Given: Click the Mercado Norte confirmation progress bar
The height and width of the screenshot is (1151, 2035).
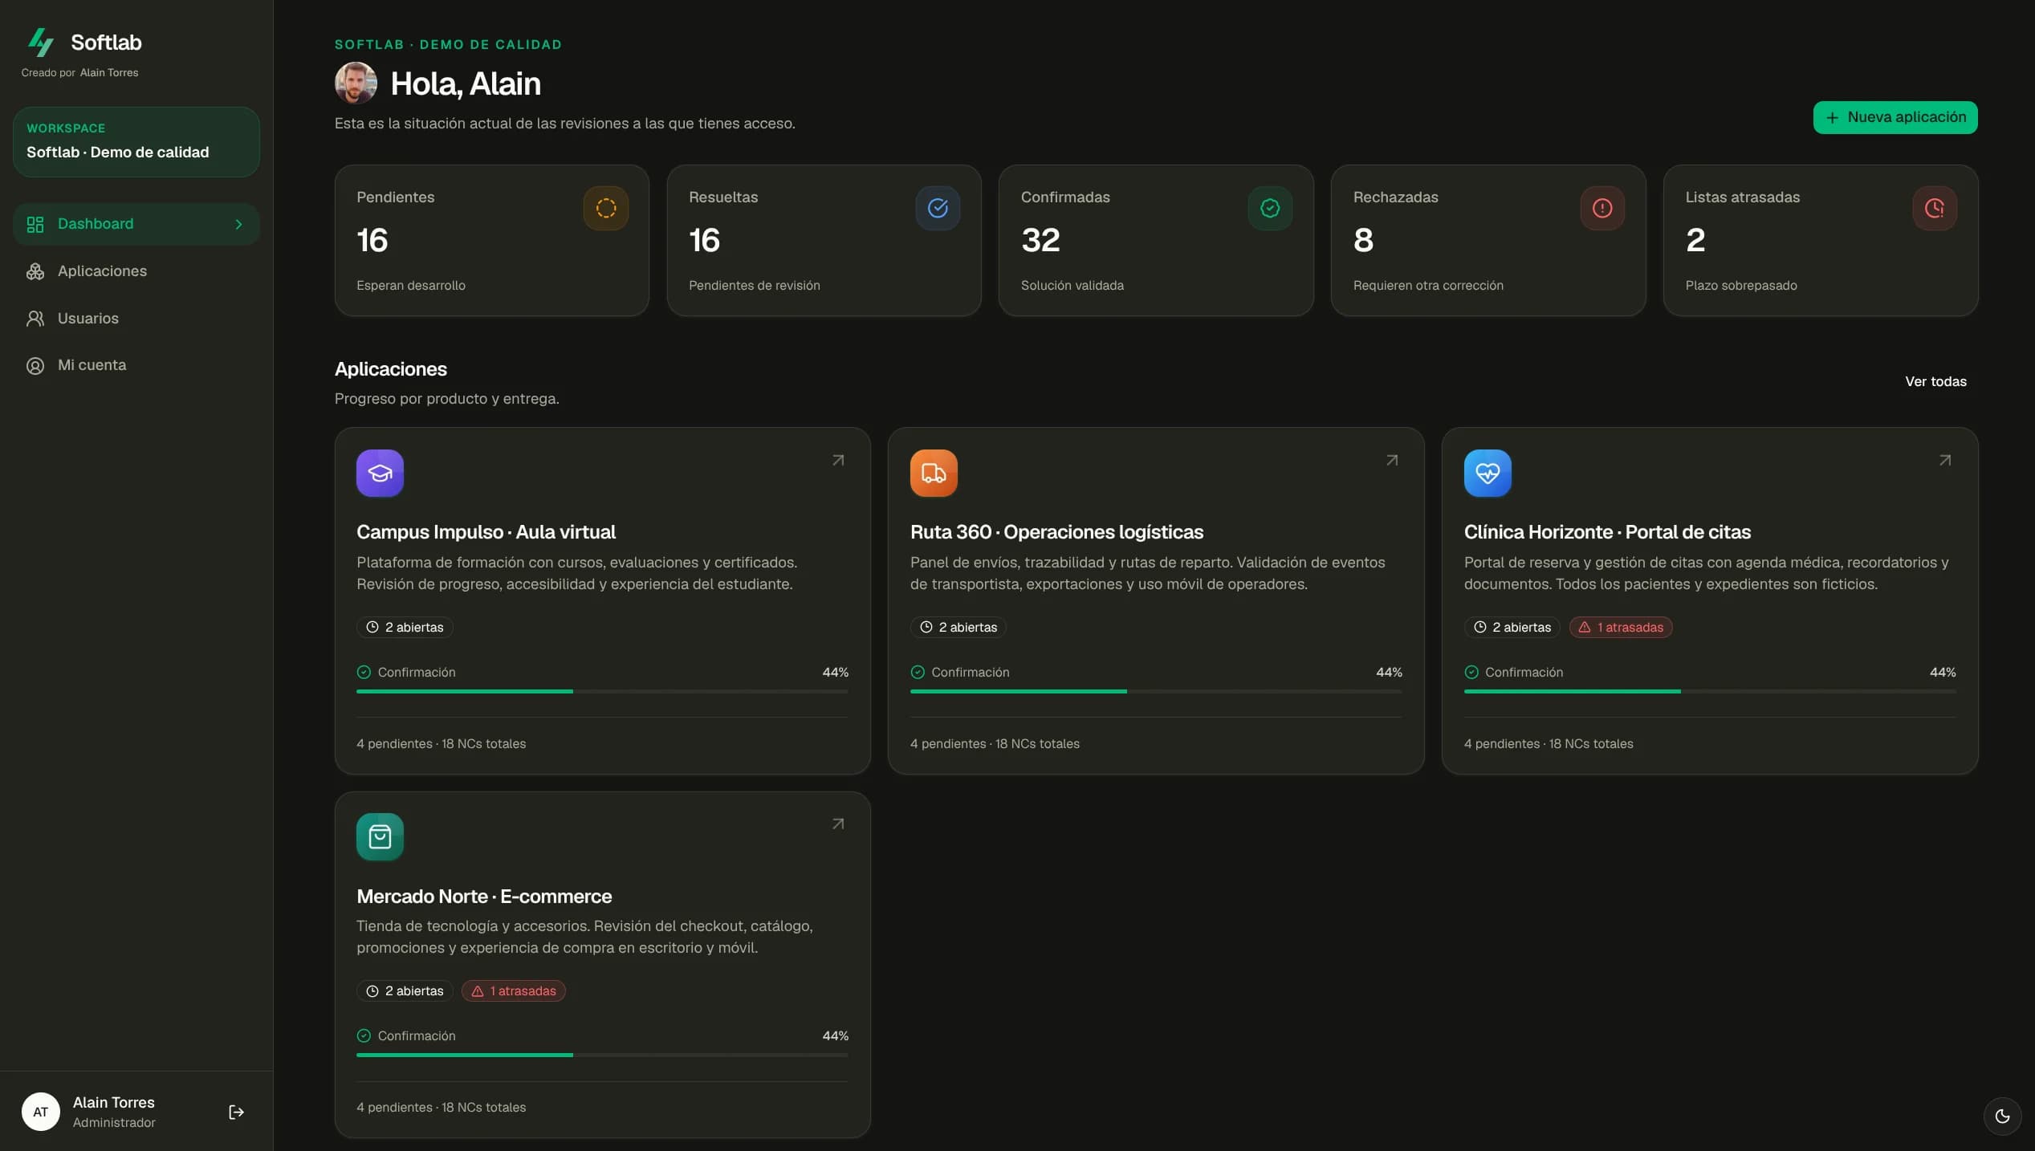Looking at the screenshot, I should 602,1055.
